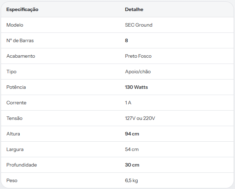This screenshot has height=189, width=235.
Task: Click the Detalhe column header
Action: click(x=134, y=9)
